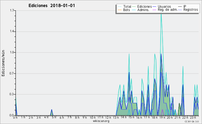Click the orange Bots legend line swatch
The width and height of the screenshot is (202, 124).
click(120, 10)
